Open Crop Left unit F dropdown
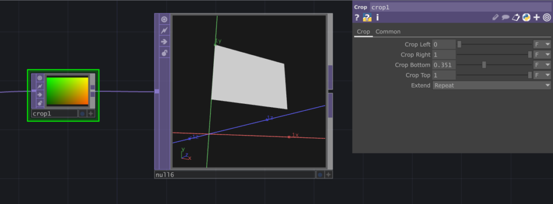Image resolution: width=553 pixels, height=204 pixels. click(x=542, y=45)
